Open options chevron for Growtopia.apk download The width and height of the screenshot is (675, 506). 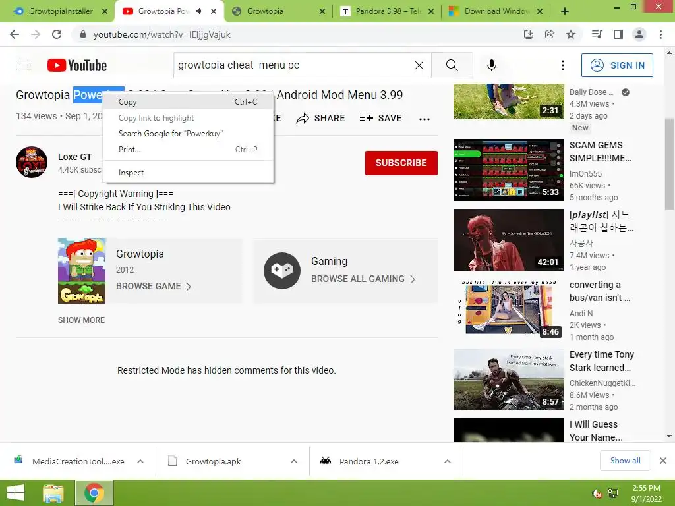[294, 461]
